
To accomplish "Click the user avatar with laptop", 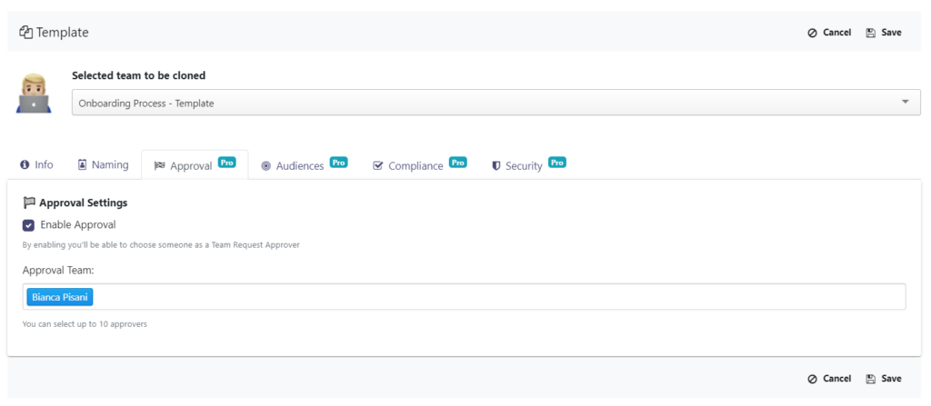I will 34,94.
